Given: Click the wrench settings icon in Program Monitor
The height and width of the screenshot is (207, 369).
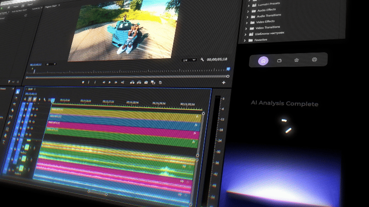Looking at the screenshot, I should point(202,59).
